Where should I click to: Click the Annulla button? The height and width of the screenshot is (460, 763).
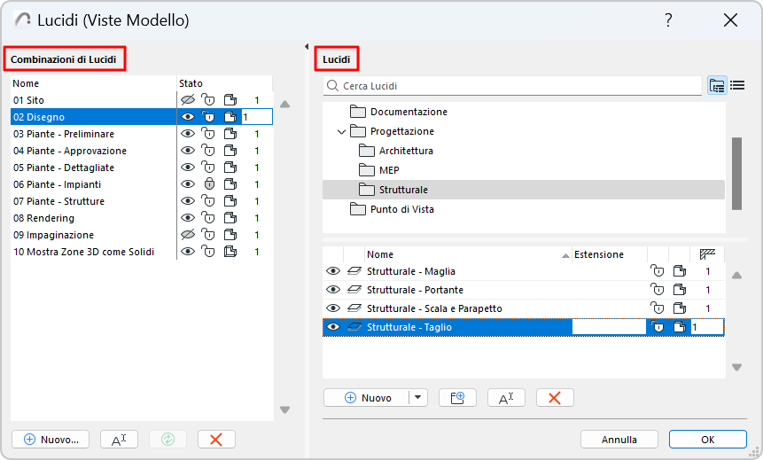click(x=619, y=439)
